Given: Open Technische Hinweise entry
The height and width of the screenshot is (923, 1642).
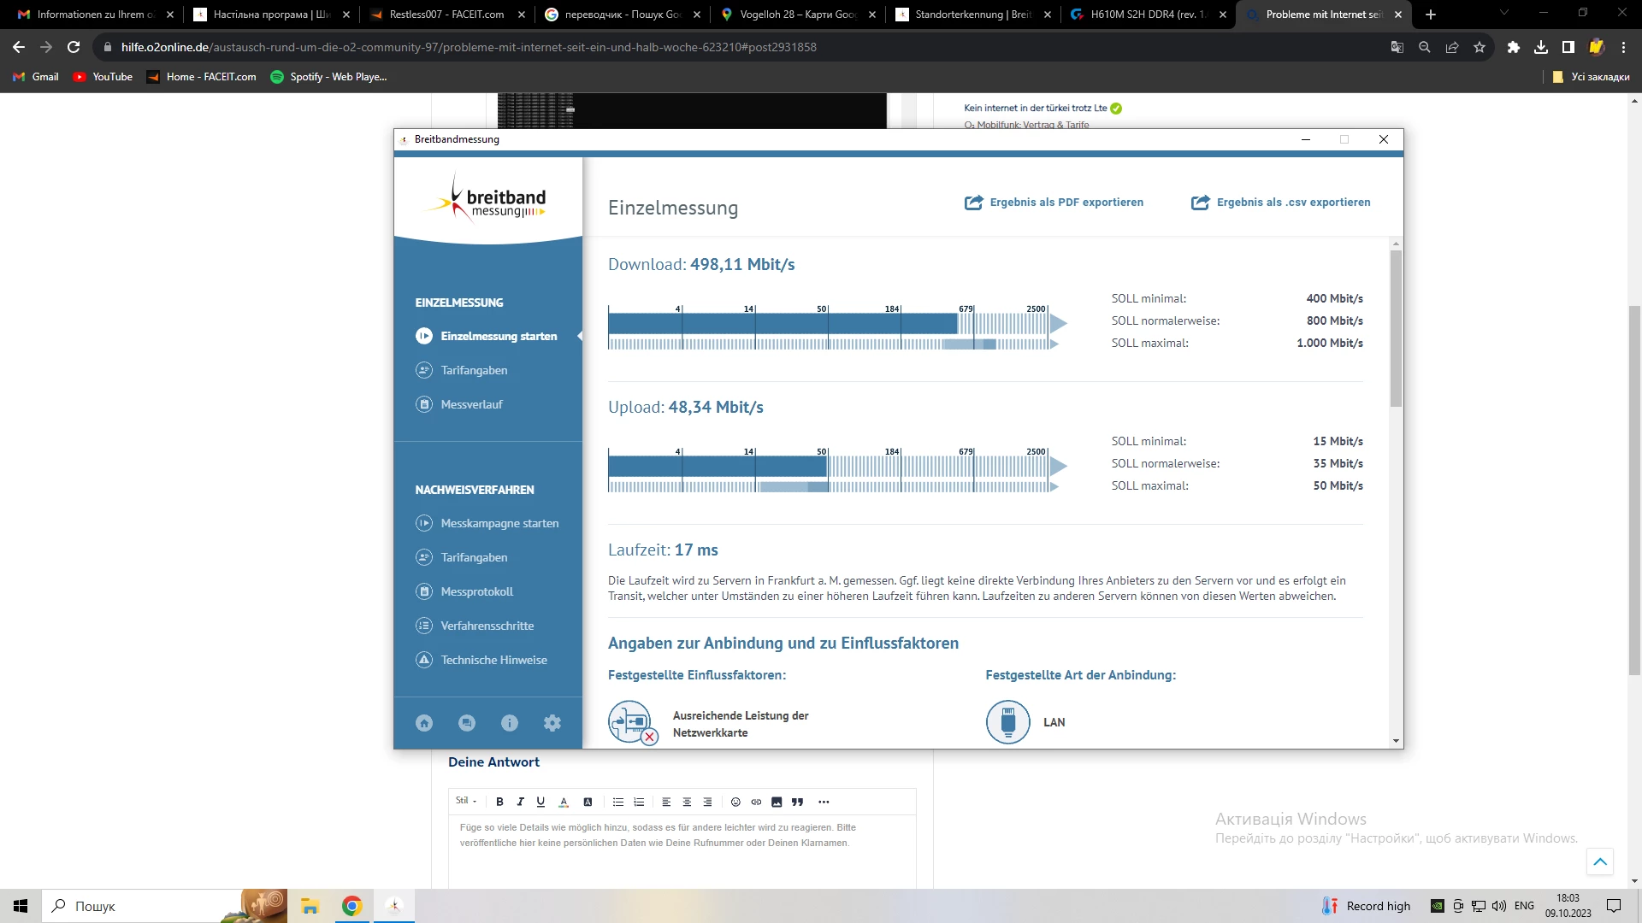Looking at the screenshot, I should tap(493, 660).
